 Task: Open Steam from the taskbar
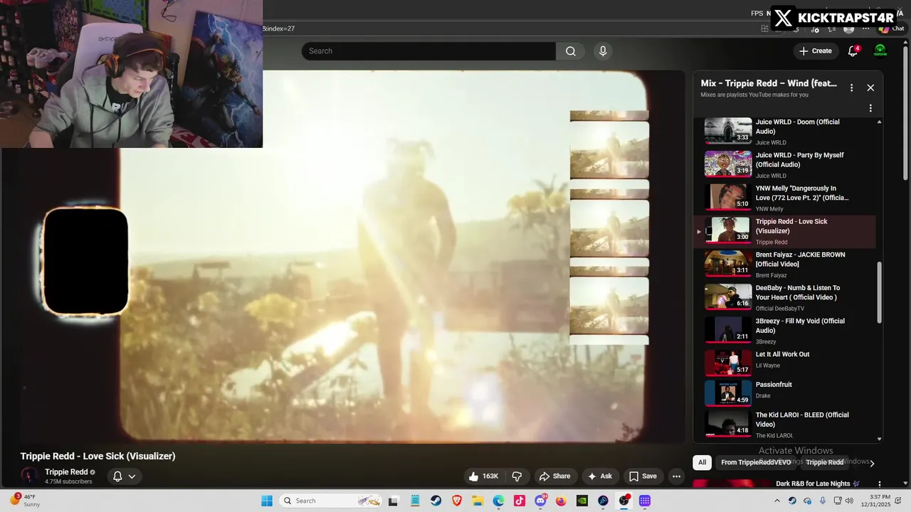(x=436, y=501)
